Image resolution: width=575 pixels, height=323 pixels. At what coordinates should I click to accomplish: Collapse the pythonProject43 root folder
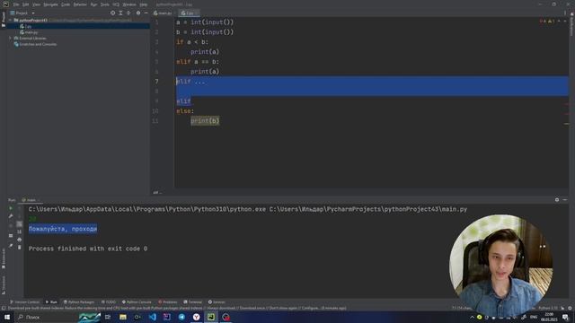click(x=10, y=20)
